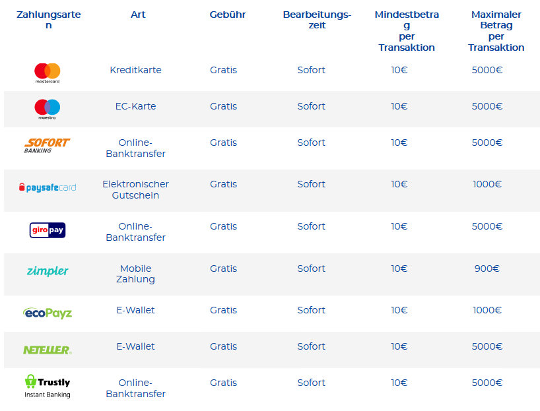Click the Art column header
The width and height of the screenshot is (540, 411).
138,15
